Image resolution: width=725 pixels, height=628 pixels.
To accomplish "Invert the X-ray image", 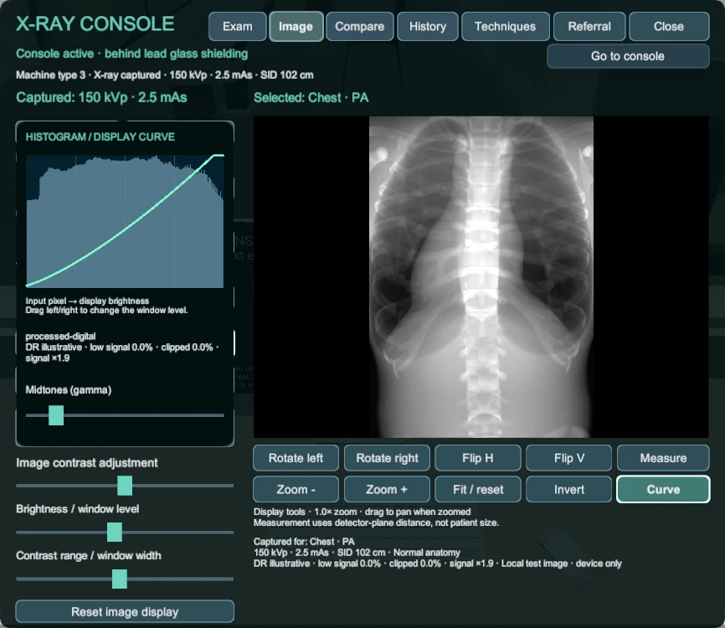I will (569, 489).
